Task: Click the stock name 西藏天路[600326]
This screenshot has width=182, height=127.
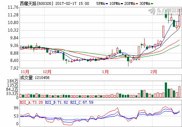Action: [36, 3]
